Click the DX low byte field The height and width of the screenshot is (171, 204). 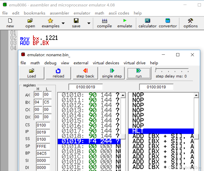[x=47, y=117]
